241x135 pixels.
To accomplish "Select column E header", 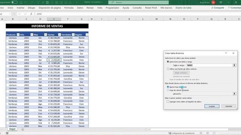I will click(x=54, y=19).
